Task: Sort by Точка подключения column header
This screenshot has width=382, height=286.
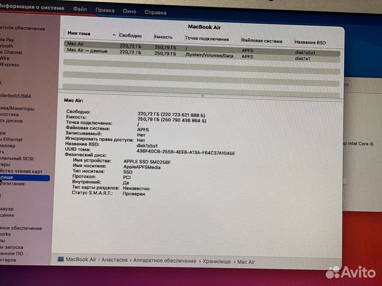Action: [x=207, y=39]
